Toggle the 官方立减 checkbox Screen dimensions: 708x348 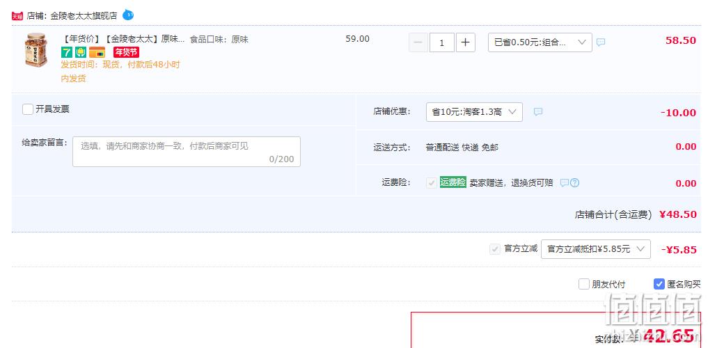coord(495,248)
